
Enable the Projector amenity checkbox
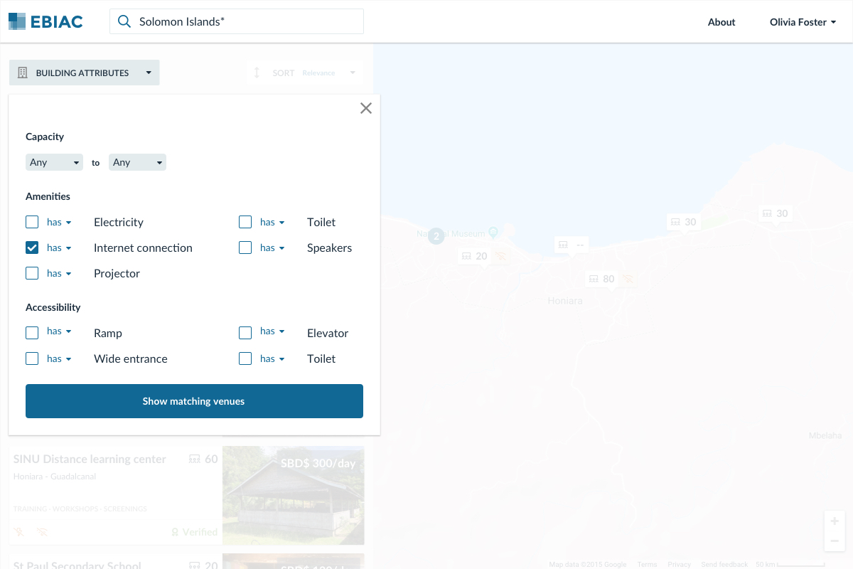pos(32,273)
